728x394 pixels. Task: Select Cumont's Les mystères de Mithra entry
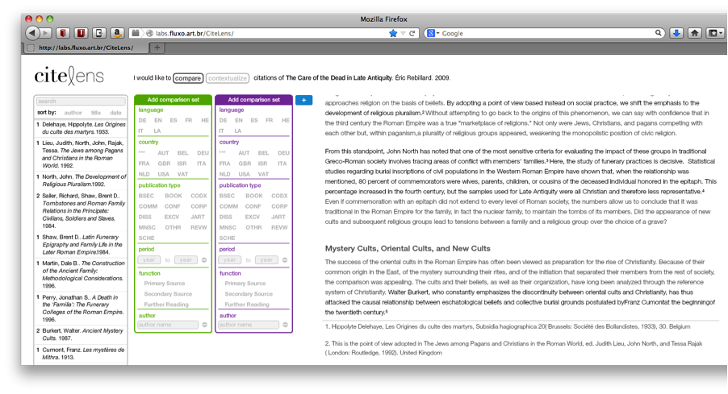[x=81, y=353]
